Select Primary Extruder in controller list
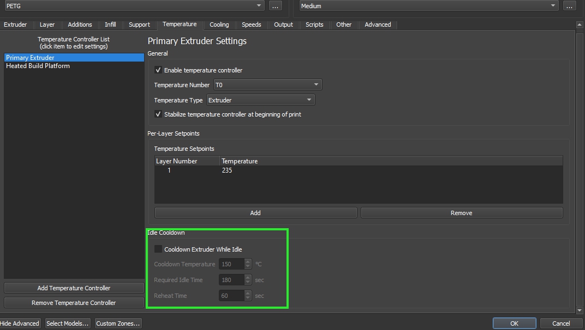Image resolution: width=585 pixels, height=330 pixels. [x=30, y=58]
